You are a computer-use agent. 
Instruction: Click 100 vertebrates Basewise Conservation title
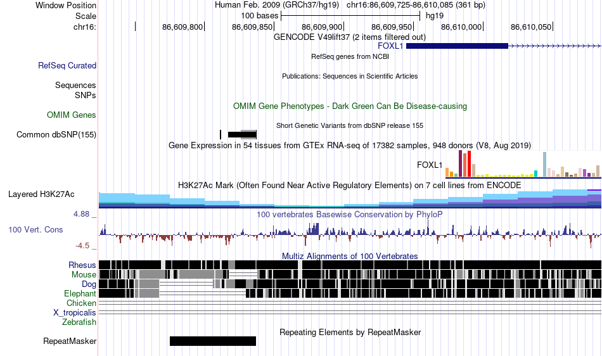point(350,215)
